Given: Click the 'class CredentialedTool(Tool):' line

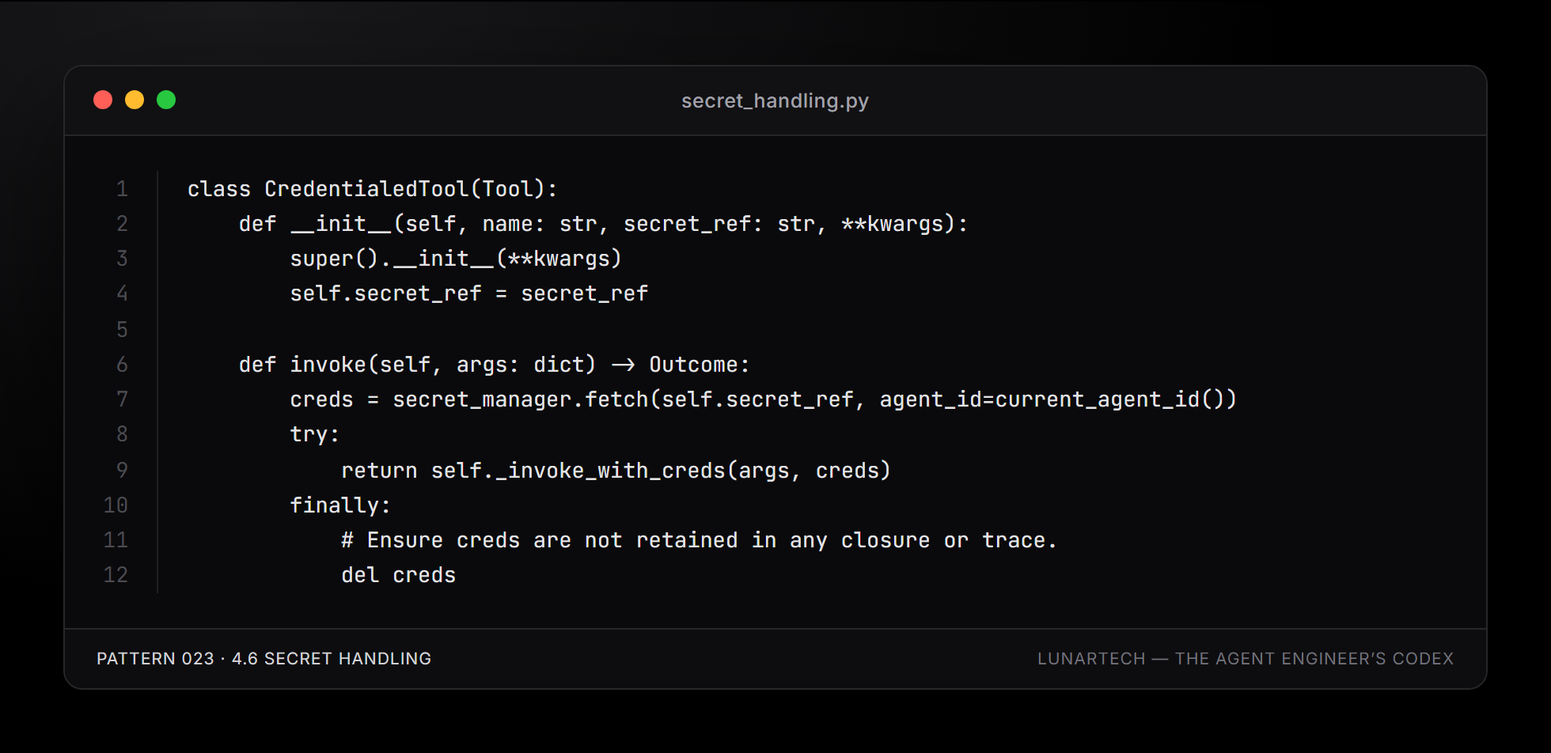Looking at the screenshot, I should pyautogui.click(x=372, y=189).
